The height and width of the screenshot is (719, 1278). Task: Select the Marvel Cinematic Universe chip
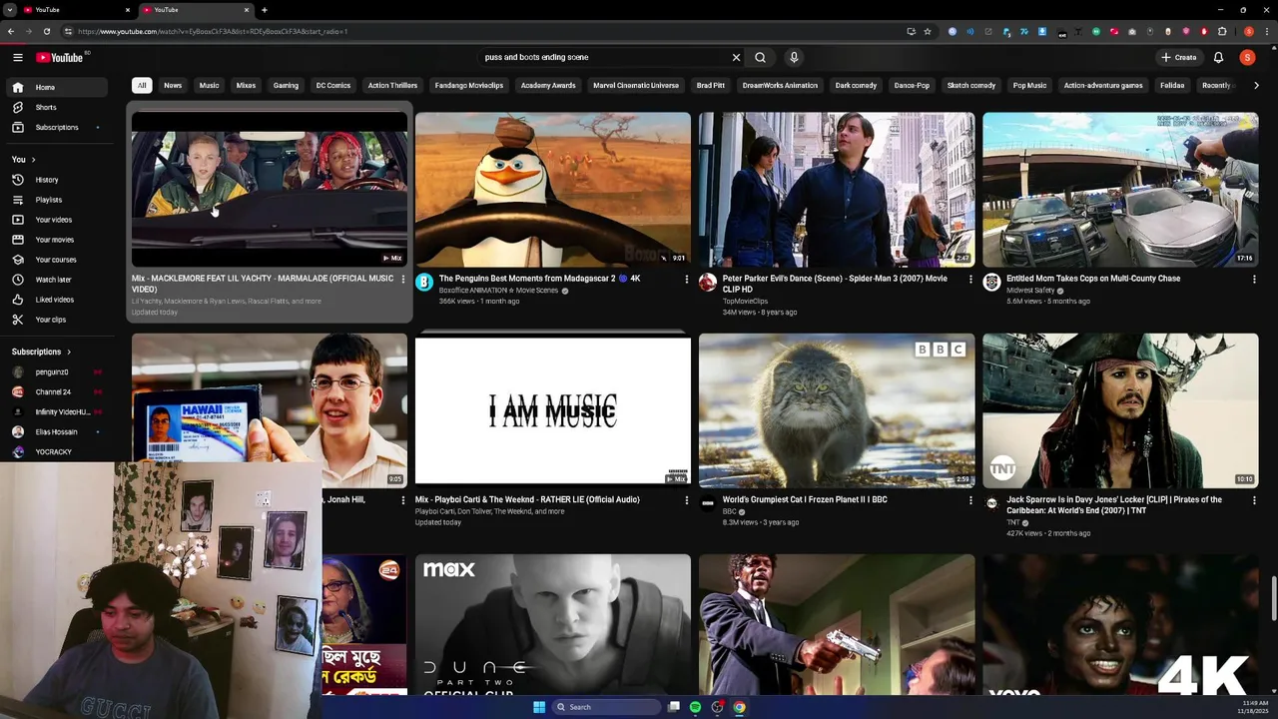pos(636,85)
